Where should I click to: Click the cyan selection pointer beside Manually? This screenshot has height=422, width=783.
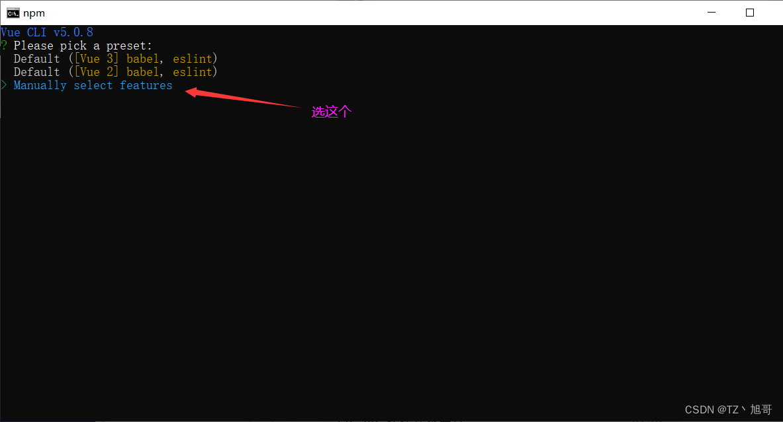click(x=3, y=85)
